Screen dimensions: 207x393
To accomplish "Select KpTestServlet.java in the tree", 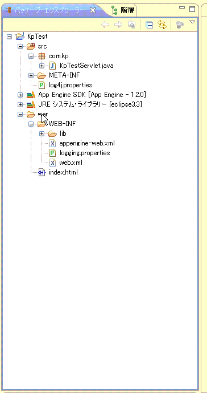I will (86, 66).
